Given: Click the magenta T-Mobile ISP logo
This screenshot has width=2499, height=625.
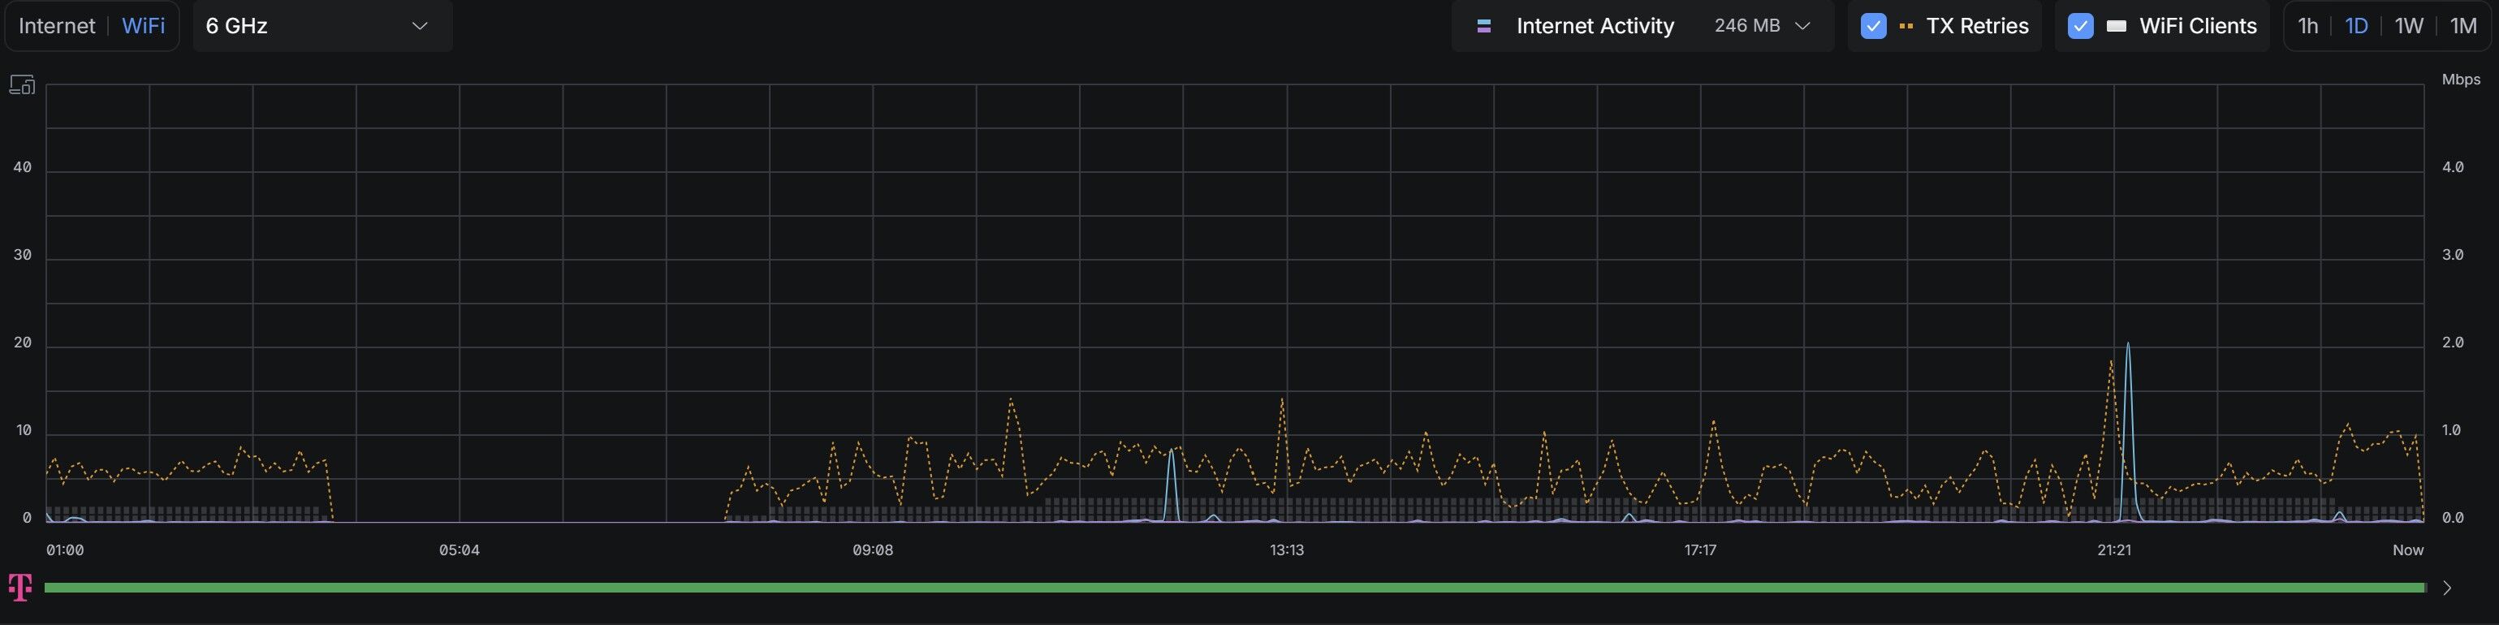Looking at the screenshot, I should pyautogui.click(x=20, y=587).
